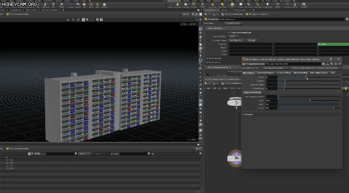Click the Sections slider handle

click(x=285, y=81)
